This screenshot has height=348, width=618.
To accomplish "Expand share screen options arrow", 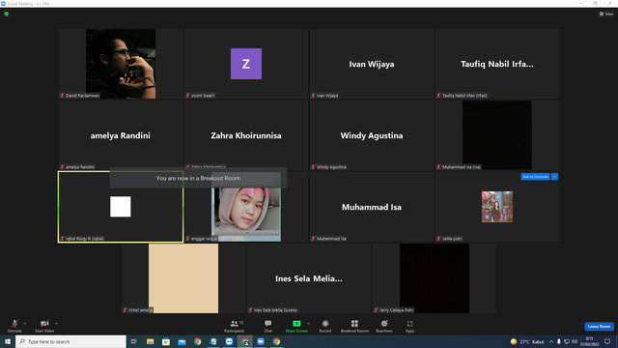I will (x=309, y=324).
